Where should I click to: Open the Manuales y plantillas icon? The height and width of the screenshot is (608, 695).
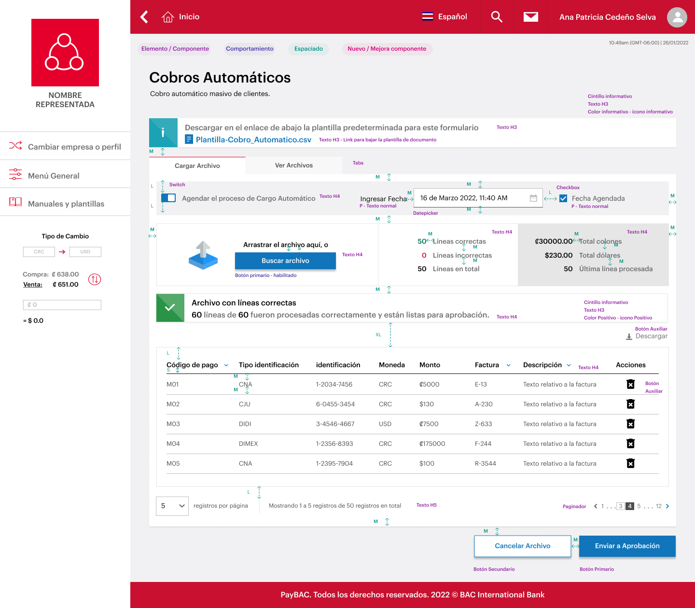[15, 202]
